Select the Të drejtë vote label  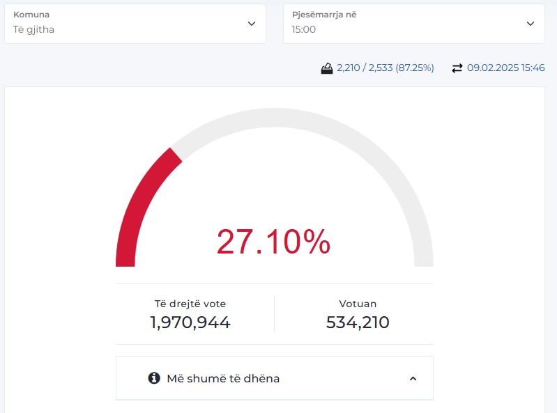point(190,304)
